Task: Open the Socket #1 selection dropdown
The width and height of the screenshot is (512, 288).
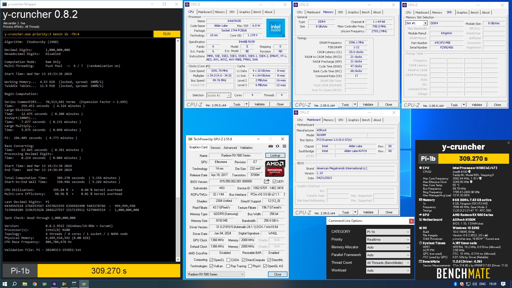Action: pos(219,95)
